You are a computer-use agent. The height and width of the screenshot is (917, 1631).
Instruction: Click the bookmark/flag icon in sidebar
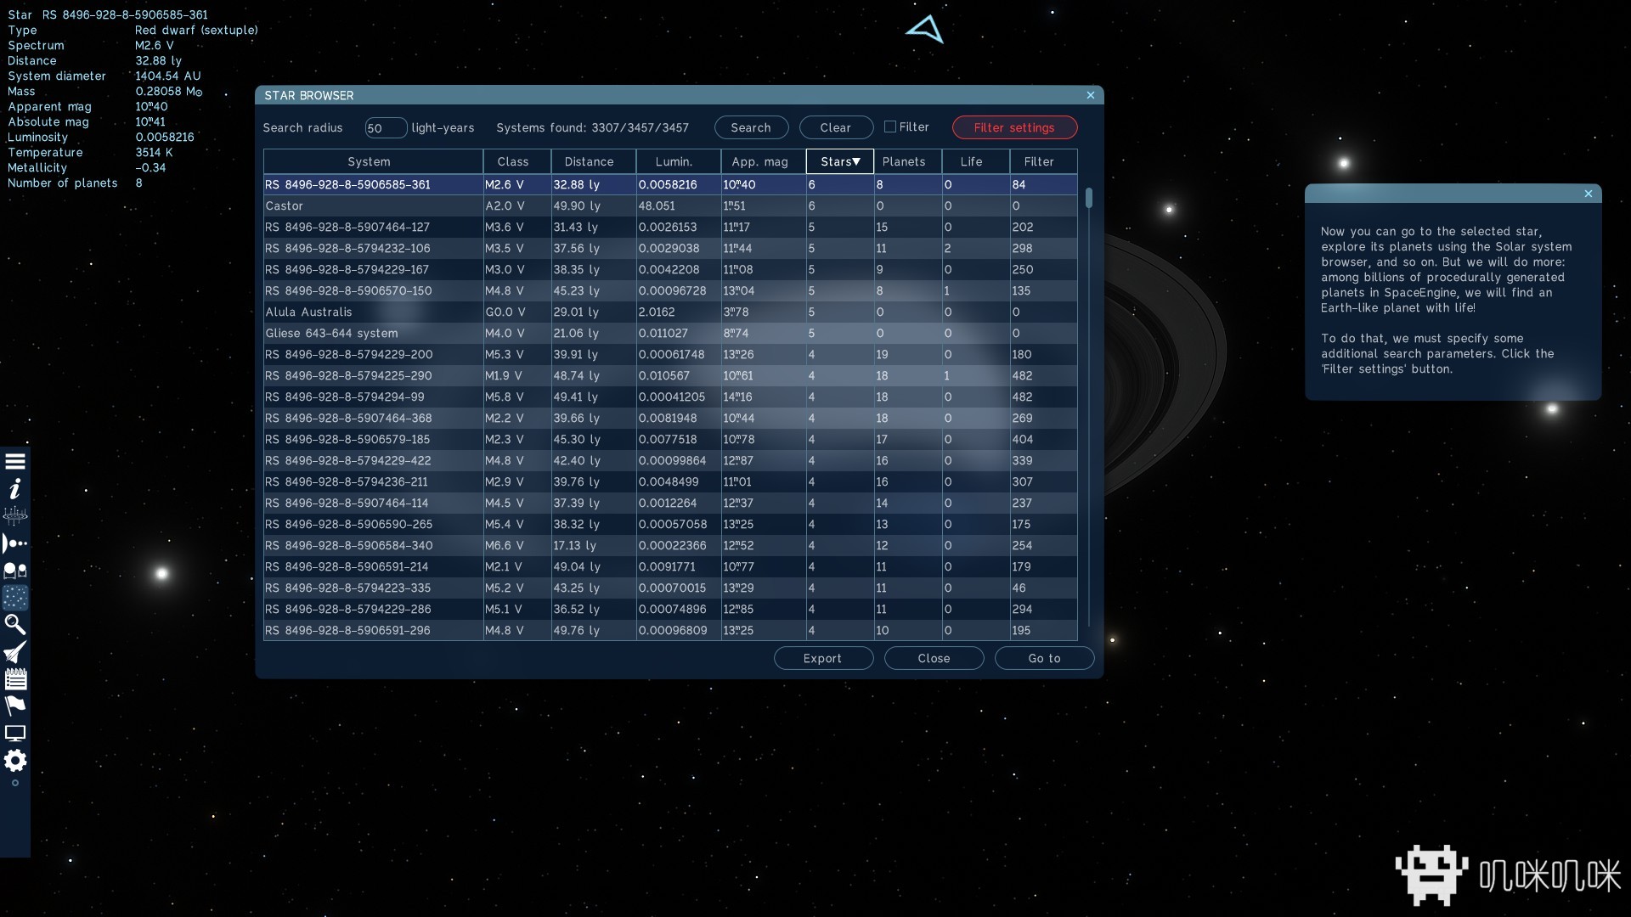pos(15,706)
